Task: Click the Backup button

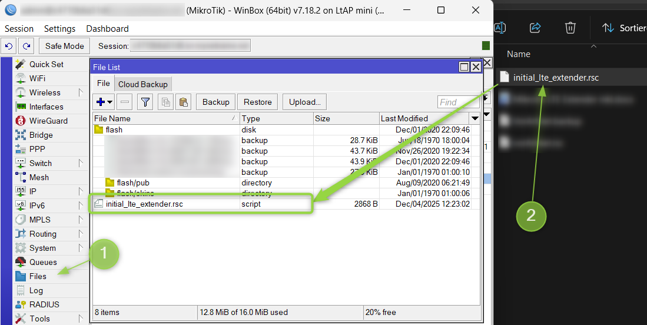Action: tap(216, 102)
